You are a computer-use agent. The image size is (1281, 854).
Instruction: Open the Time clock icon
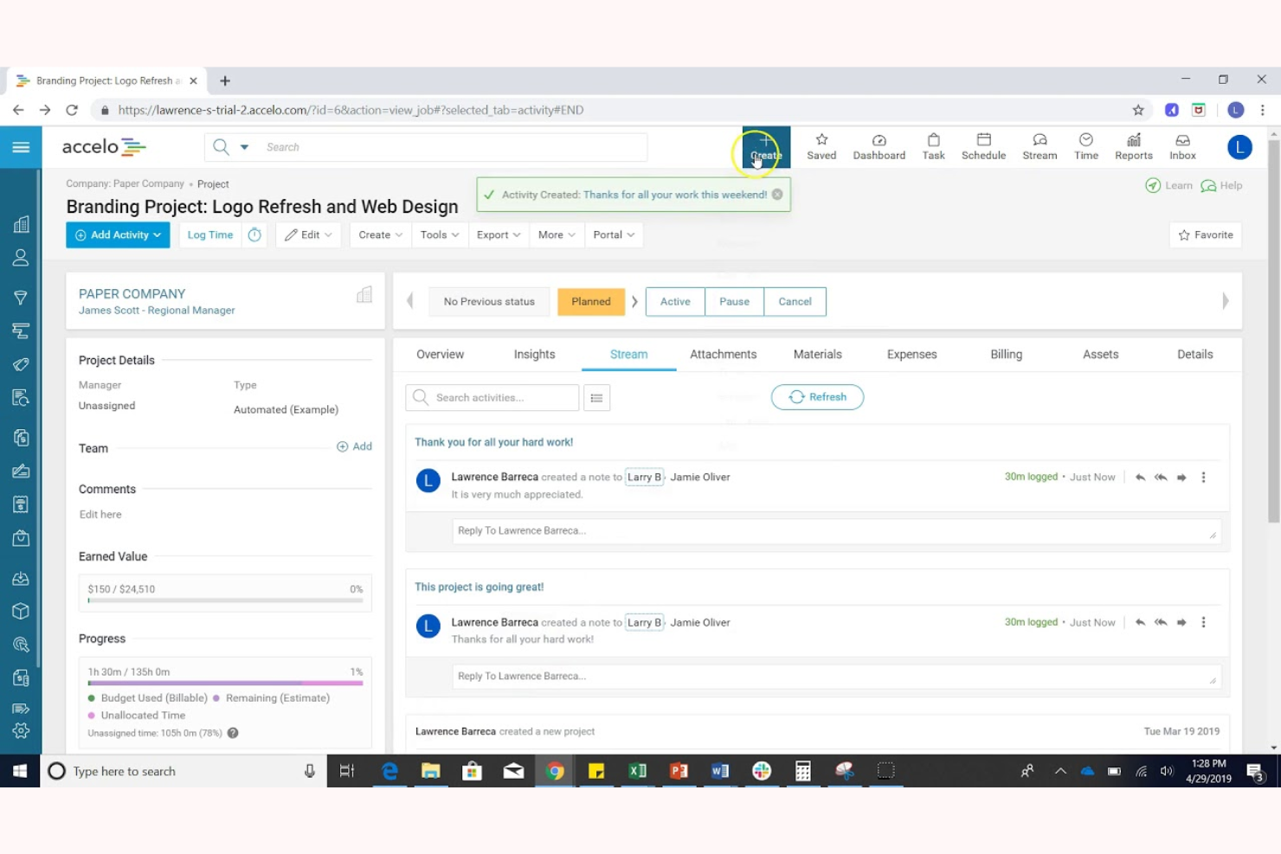[1085, 147]
